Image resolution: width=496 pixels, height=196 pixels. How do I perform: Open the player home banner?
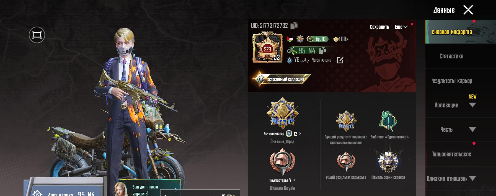pyautogui.click(x=64, y=188)
